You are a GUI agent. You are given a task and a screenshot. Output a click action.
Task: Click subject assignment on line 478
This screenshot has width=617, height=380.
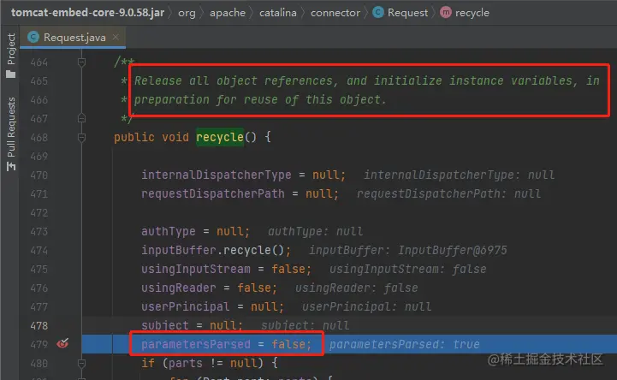[x=192, y=325]
